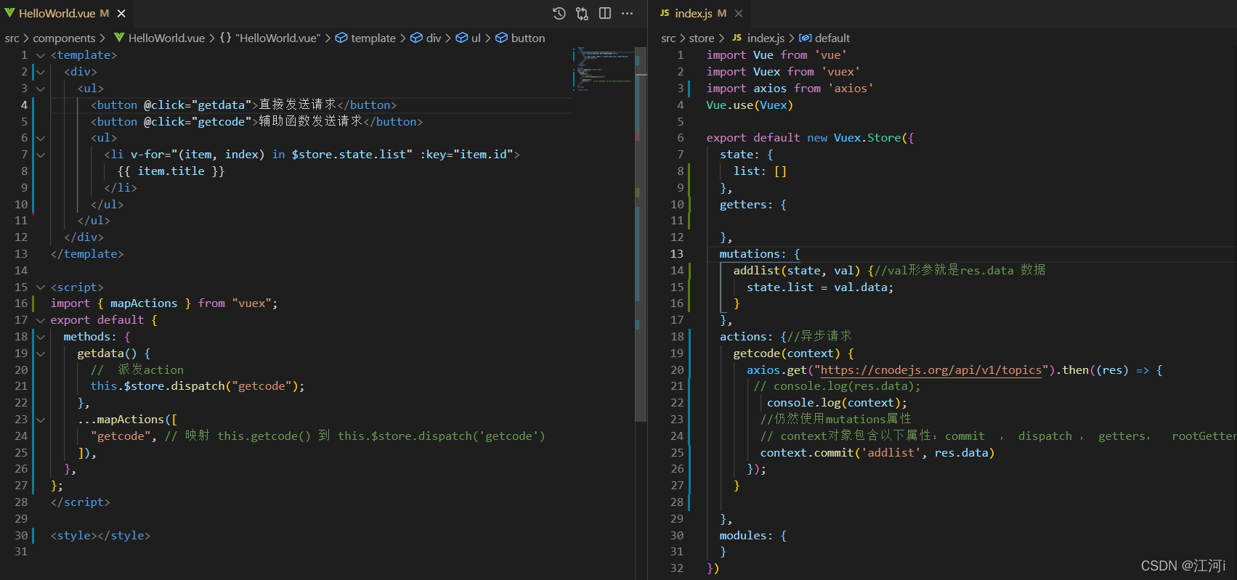Click the v-for list item line
1237x580 pixels.
312,155
